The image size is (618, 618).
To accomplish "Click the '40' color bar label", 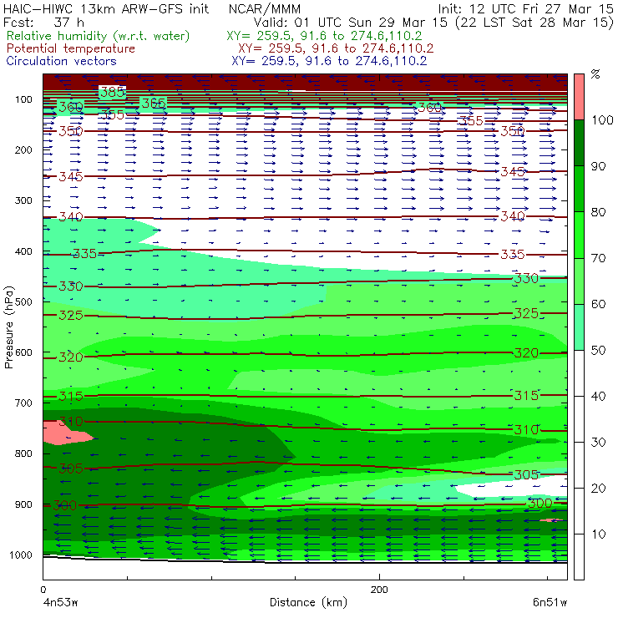I will (x=598, y=396).
